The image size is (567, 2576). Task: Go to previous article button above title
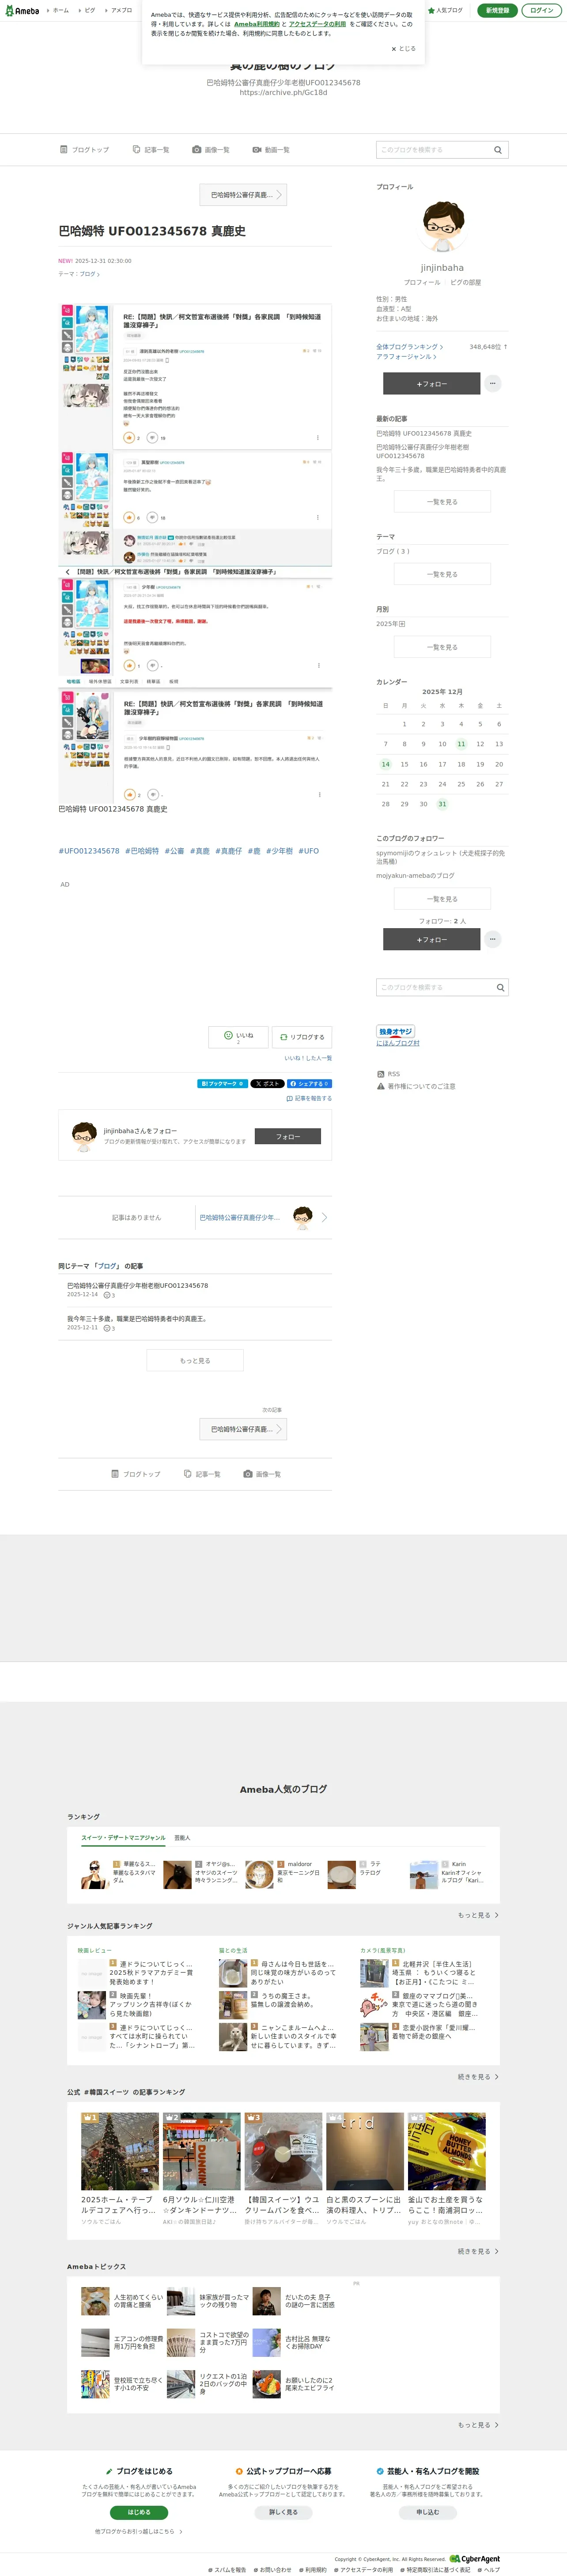coord(243,195)
